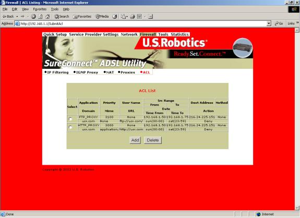Click the Forward arrow button
This screenshot has height=218, width=300.
22,17
